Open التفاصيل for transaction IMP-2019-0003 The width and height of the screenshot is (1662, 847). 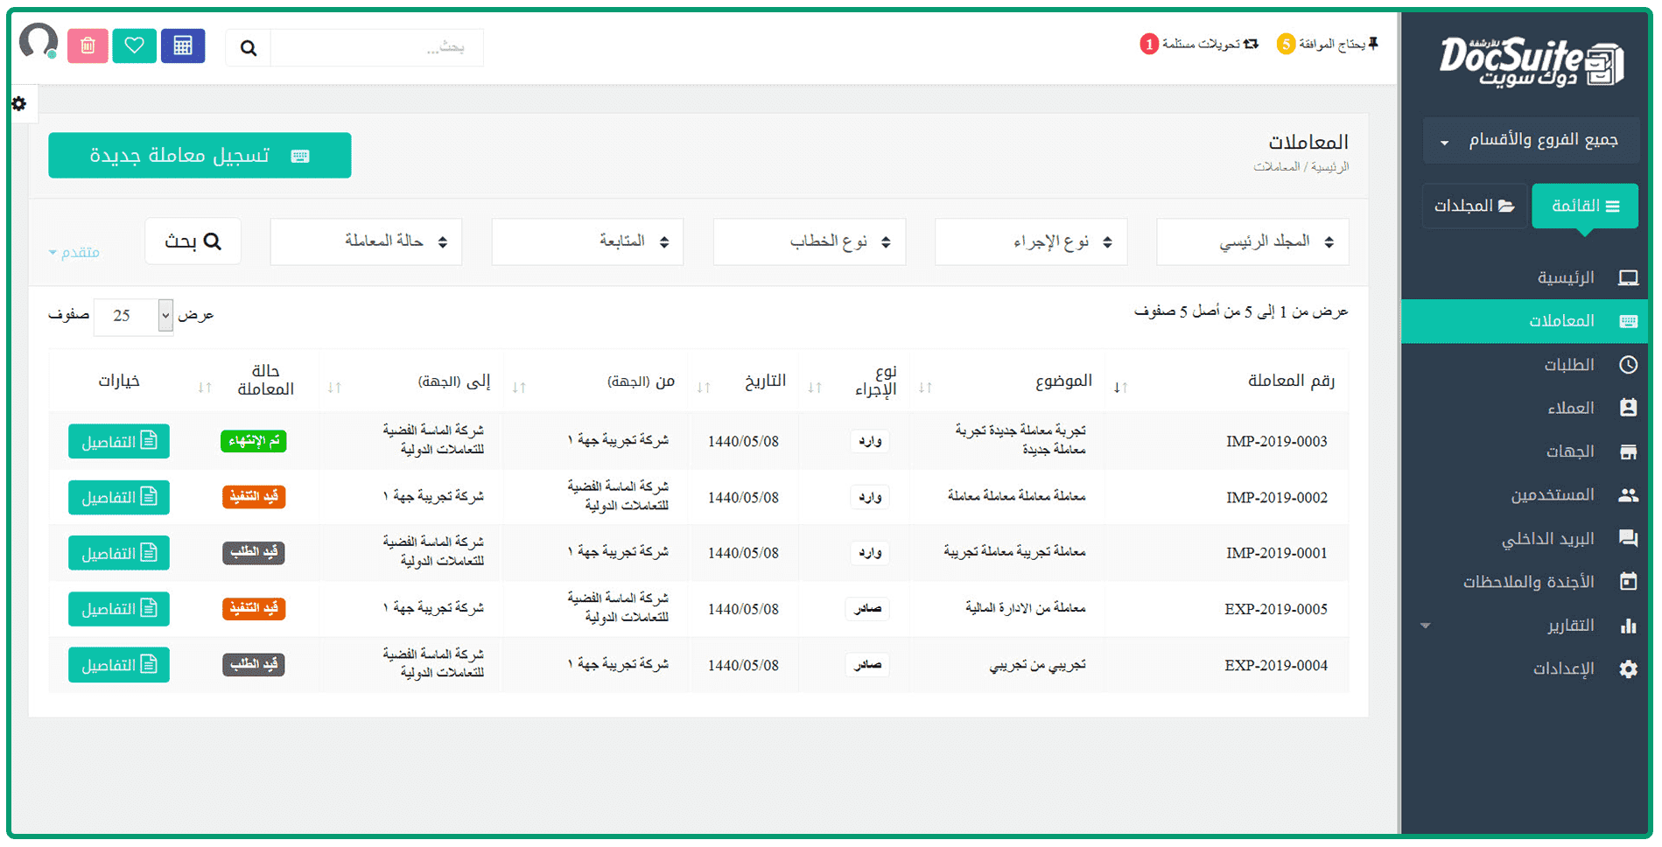click(119, 442)
